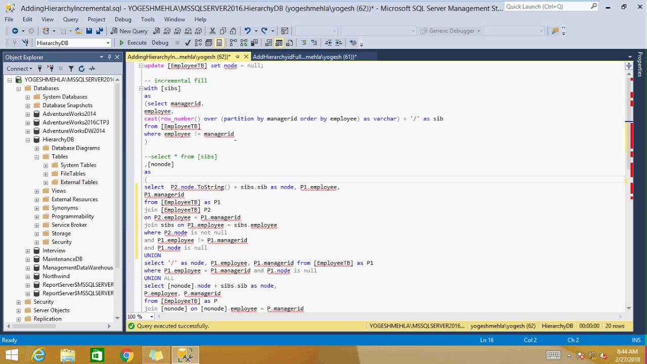Toggle Include Actual Execution Plan
The image size is (647, 364).
233,43
